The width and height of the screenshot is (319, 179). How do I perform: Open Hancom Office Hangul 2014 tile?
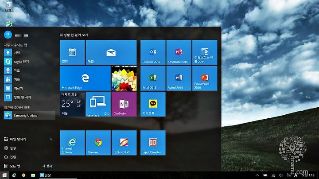(x=205, y=52)
